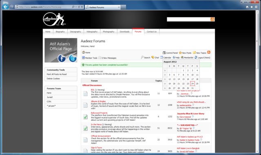Expand the calendar week row starting 5
Screen dimensions: 261x155
point(165,75)
